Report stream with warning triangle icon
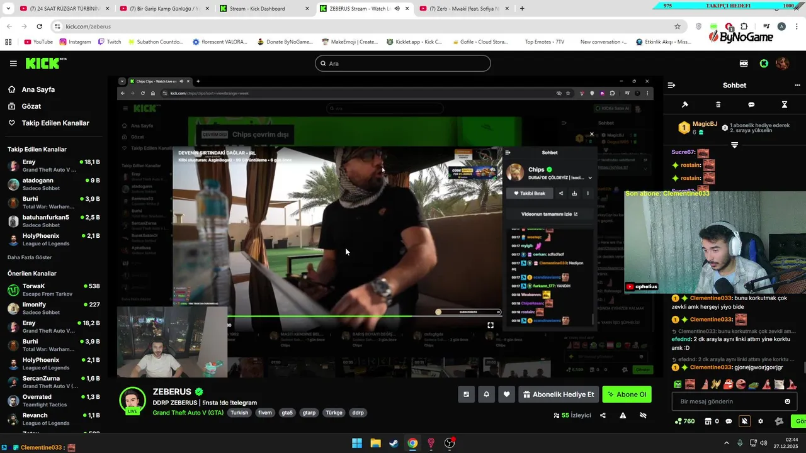 click(x=623, y=415)
